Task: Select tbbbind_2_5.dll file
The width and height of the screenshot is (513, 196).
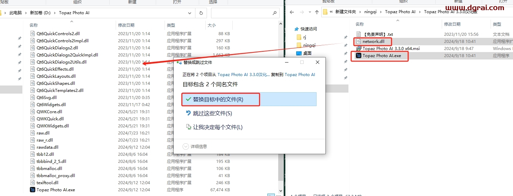Action: (51, 161)
